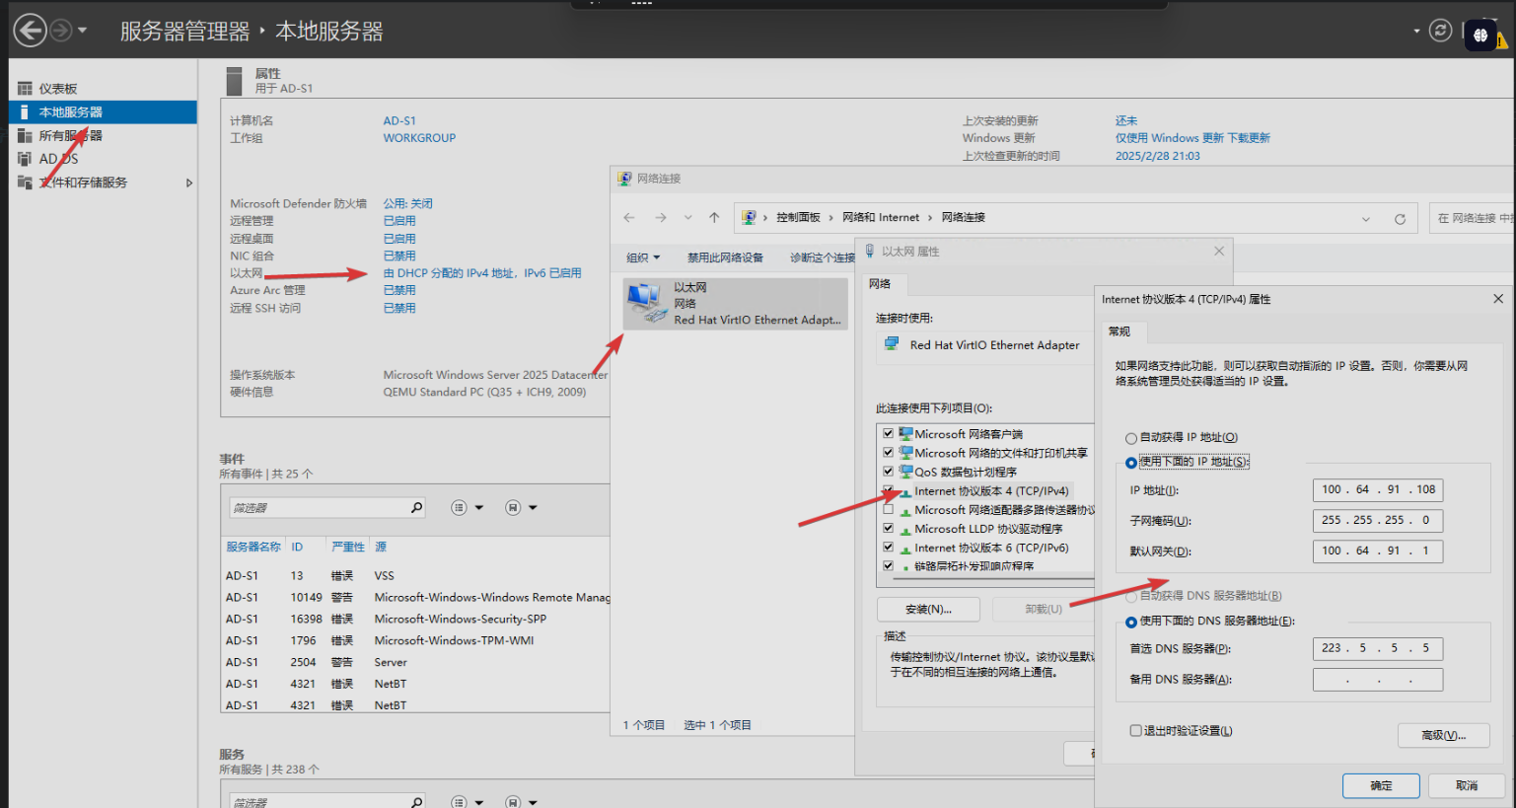
Task: Confirm IPv4 settings with 确定 button
Action: 1381,786
